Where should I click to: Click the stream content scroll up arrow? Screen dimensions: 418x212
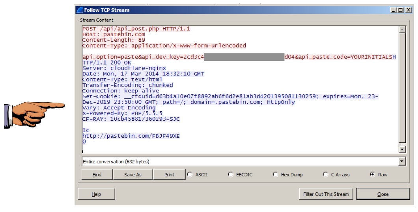[x=402, y=29]
